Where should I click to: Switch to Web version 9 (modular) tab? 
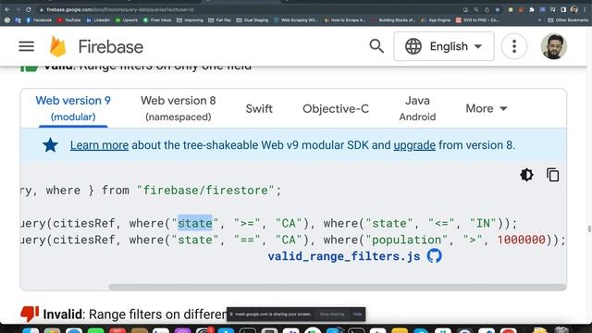pyautogui.click(x=73, y=108)
